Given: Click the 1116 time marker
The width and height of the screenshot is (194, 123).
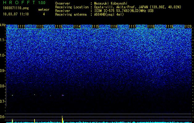Looking at the screenshot, I should click(x=114, y=26).
